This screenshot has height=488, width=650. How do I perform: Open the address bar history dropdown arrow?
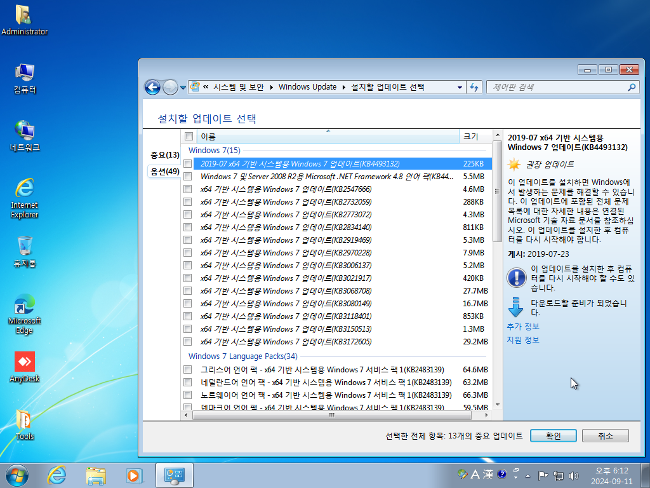[x=460, y=87]
